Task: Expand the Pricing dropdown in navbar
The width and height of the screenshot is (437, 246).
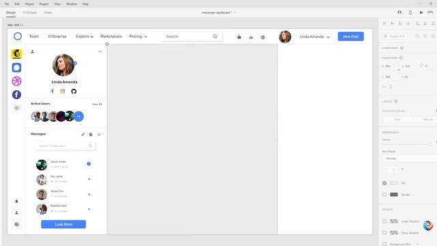Action: pos(138,36)
